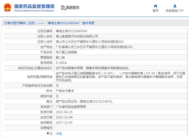Click the national emblem logo

pos(7,8)
